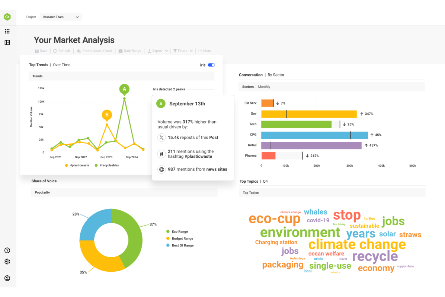Switch to the Popularity tab under Share of Voice
Screen dimensions: 445x297
click(x=42, y=192)
